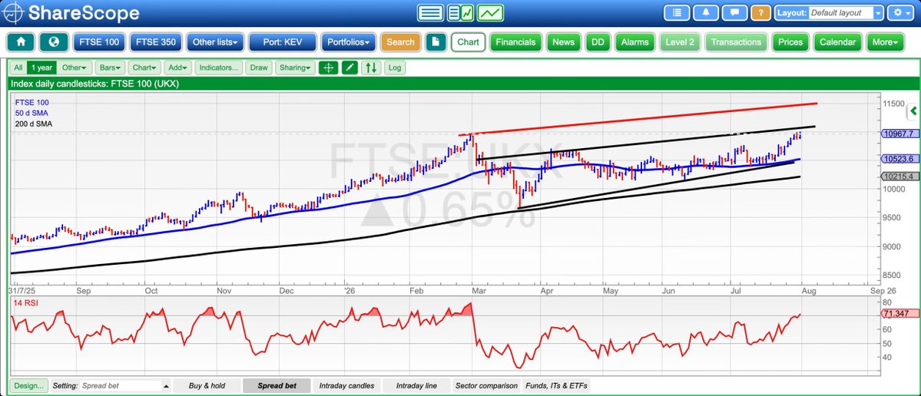Screen dimensions: 921x396
Task: Open the alarm bell notifications icon
Action: click(705, 13)
